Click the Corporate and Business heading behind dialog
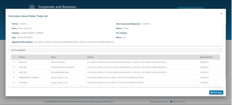The height and width of the screenshot is (105, 232). [x=57, y=7]
